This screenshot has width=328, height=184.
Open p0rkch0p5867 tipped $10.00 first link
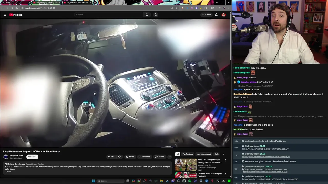tap(266, 169)
